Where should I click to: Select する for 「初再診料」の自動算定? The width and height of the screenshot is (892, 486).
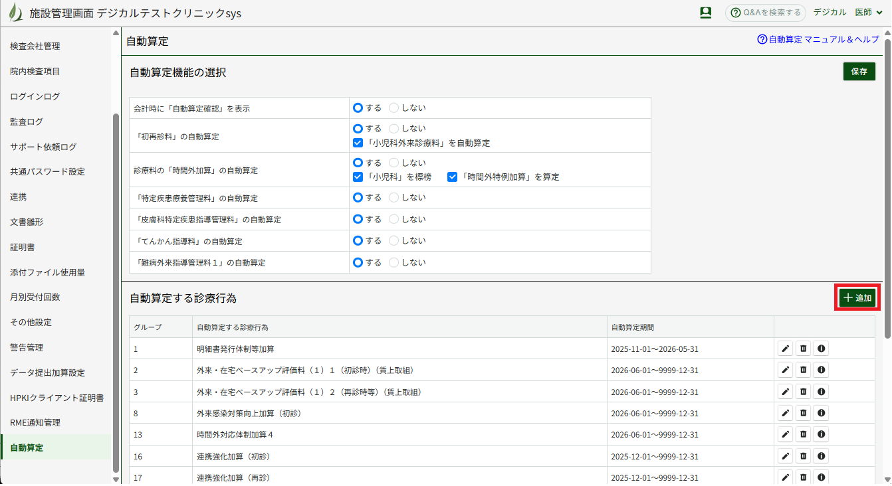point(358,128)
